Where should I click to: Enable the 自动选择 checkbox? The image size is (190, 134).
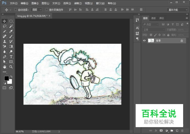(15, 10)
